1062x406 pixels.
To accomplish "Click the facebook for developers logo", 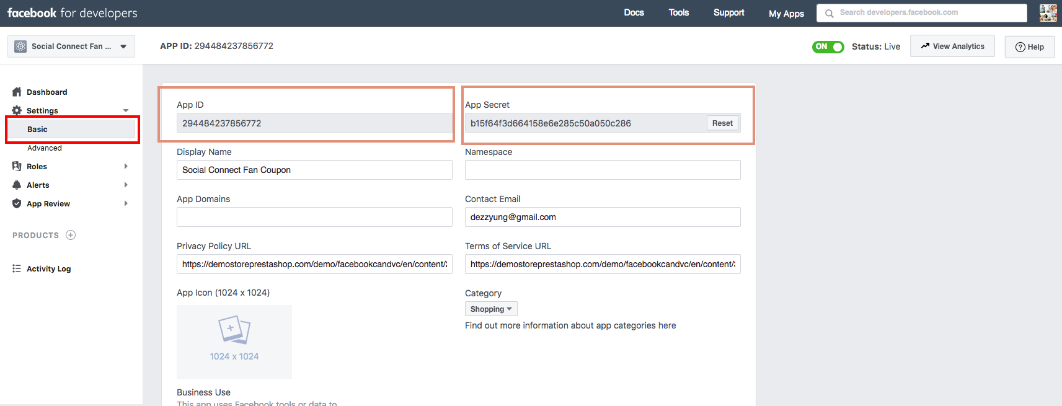I will (x=73, y=13).
